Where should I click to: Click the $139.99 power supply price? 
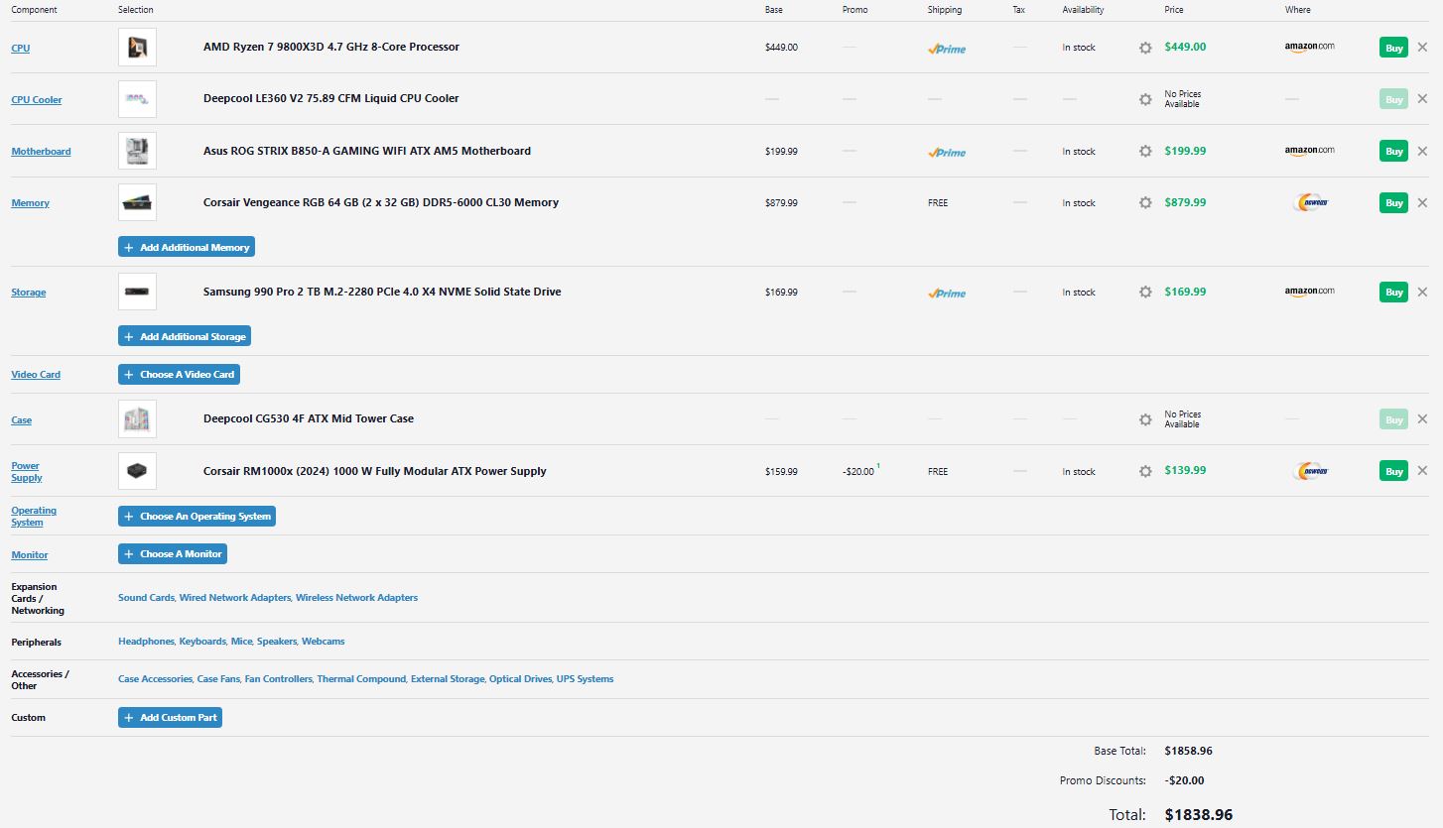1185,470
